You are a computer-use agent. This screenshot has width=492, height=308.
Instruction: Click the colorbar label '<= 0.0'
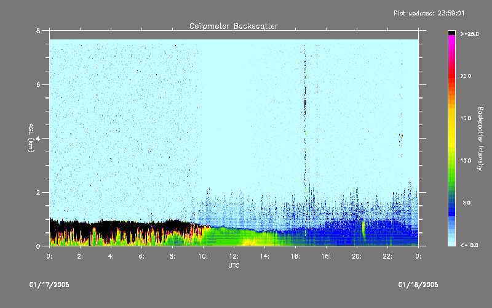469,245
